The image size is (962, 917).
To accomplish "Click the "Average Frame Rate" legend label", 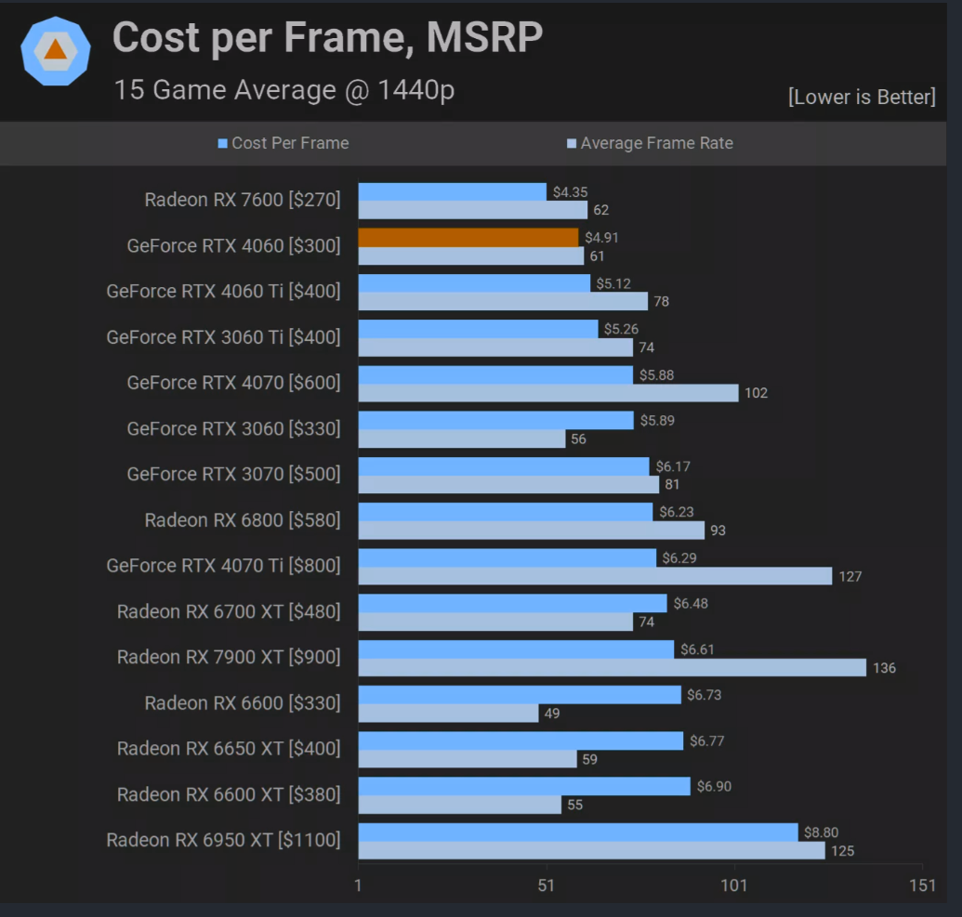I will tap(657, 143).
